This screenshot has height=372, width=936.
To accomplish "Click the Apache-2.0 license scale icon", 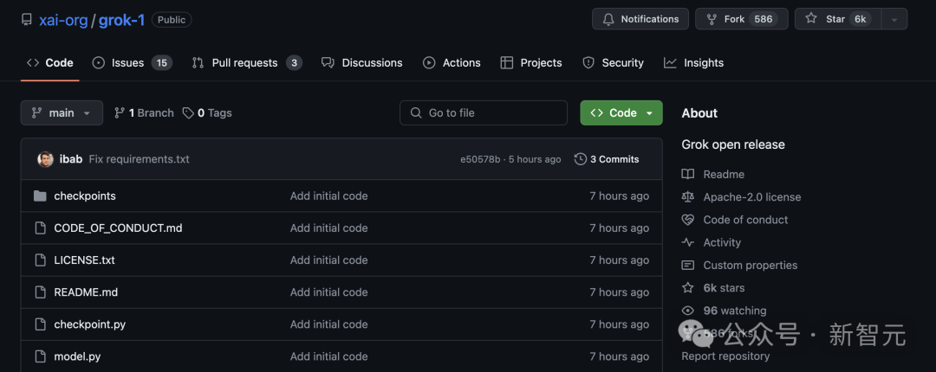I will click(x=688, y=197).
